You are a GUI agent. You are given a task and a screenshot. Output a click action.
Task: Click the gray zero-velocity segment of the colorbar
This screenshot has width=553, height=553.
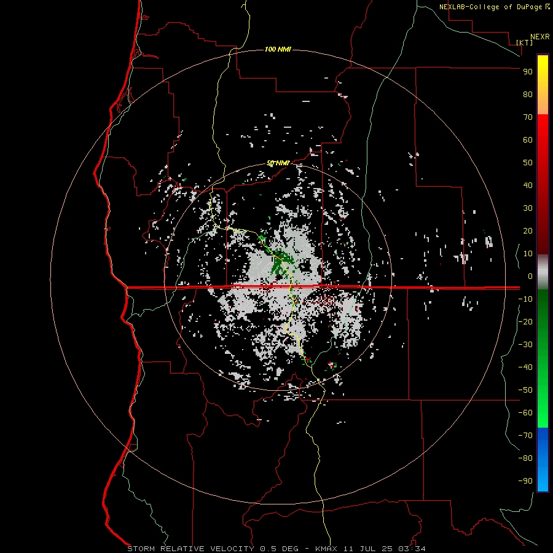(543, 272)
